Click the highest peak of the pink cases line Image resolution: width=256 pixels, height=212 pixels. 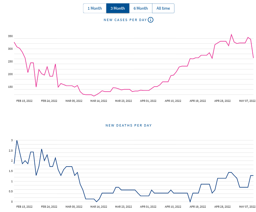pos(231,34)
